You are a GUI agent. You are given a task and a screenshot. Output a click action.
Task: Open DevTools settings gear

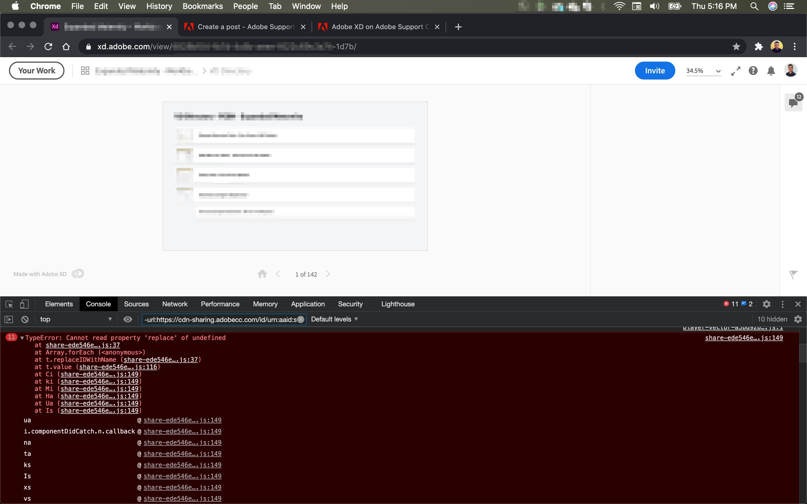[766, 304]
